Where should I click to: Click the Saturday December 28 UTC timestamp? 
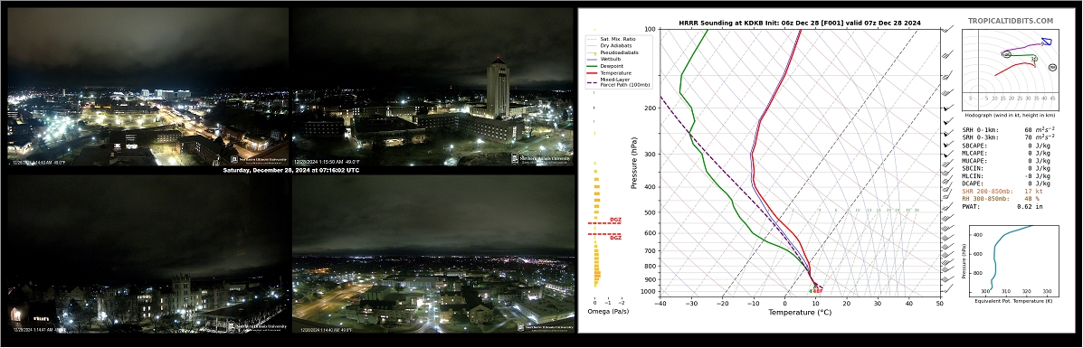(290, 170)
